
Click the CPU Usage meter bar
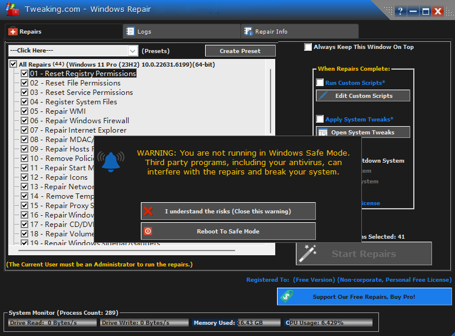[x=329, y=322]
